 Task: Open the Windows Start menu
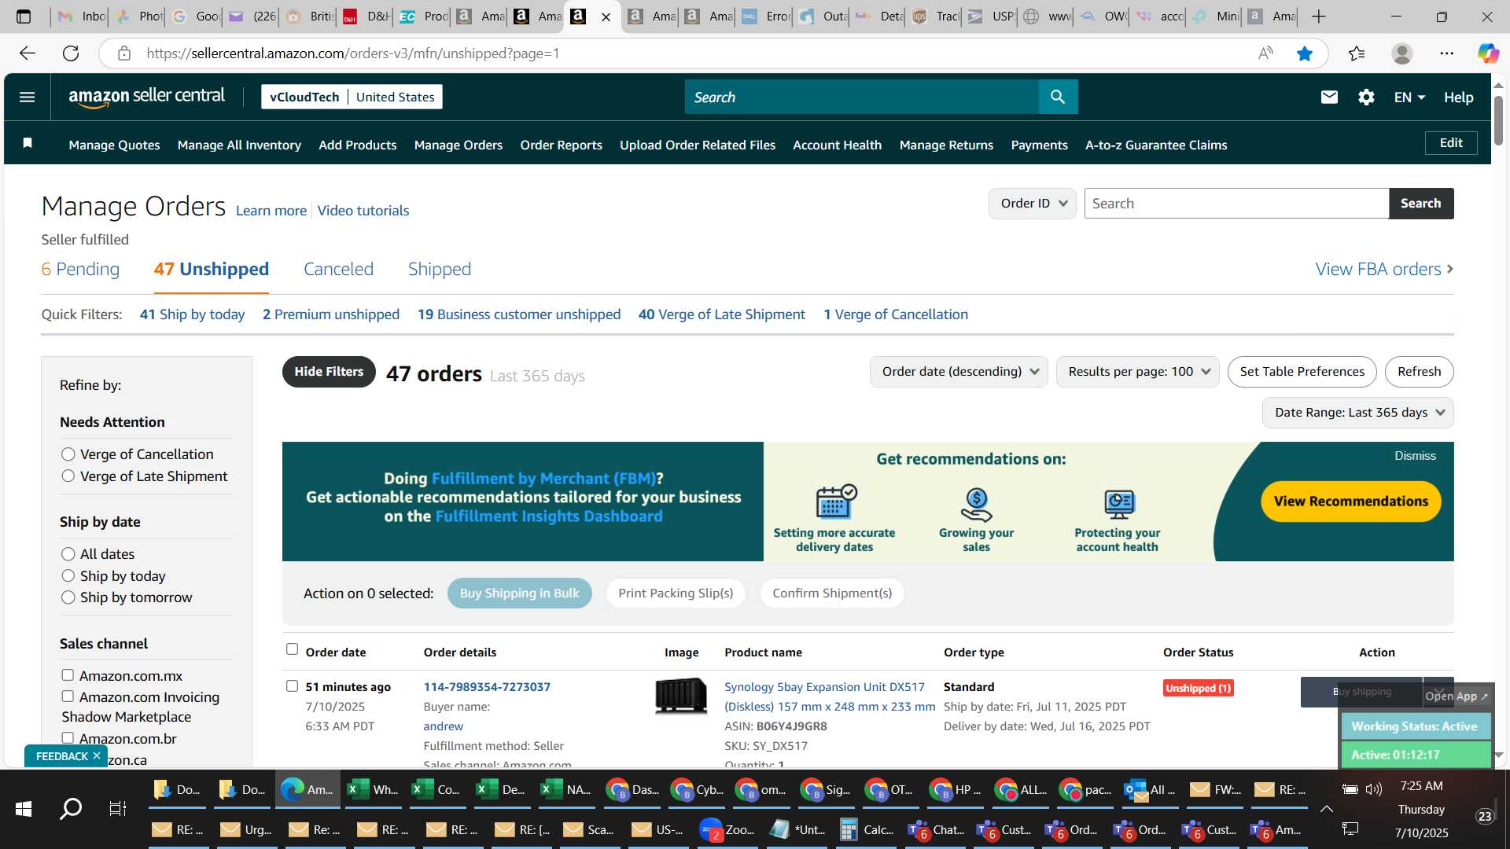click(24, 808)
